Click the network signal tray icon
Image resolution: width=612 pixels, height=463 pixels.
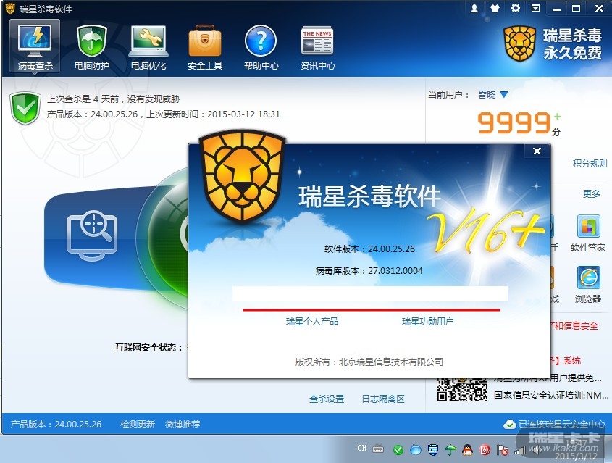point(519,451)
